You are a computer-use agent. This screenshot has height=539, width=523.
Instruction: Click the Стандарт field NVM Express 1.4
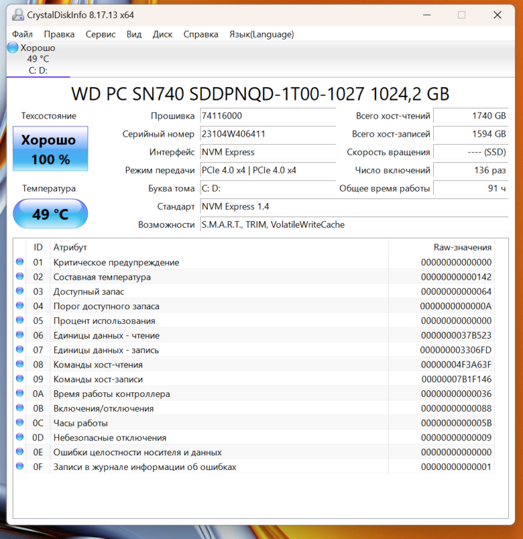[x=354, y=207]
